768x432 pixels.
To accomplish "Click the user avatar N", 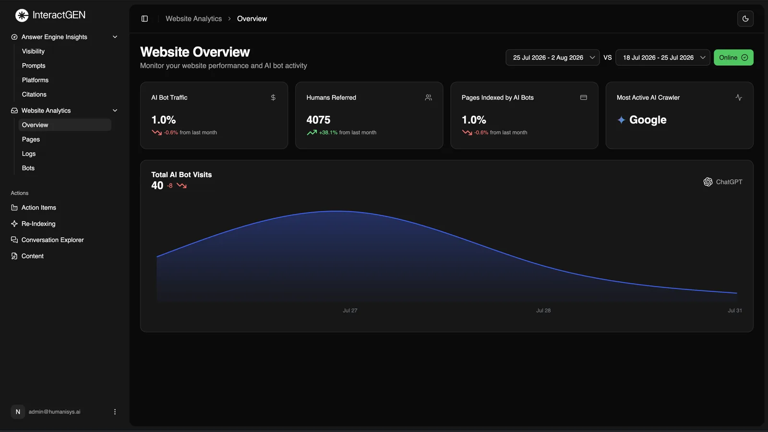I will click(18, 412).
